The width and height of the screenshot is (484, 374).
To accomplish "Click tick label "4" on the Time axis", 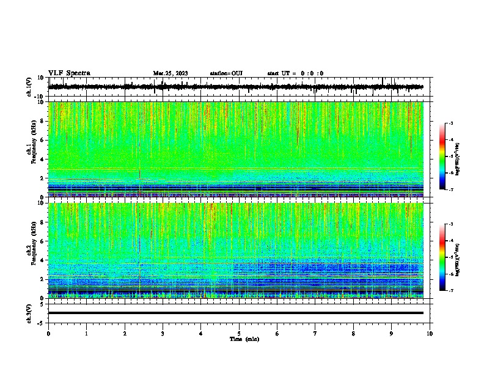I will click(201, 334).
